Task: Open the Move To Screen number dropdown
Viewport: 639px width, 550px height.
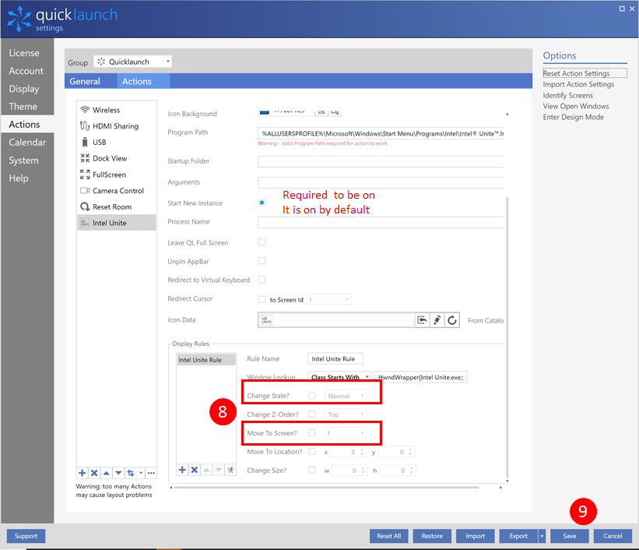Action: [x=345, y=433]
